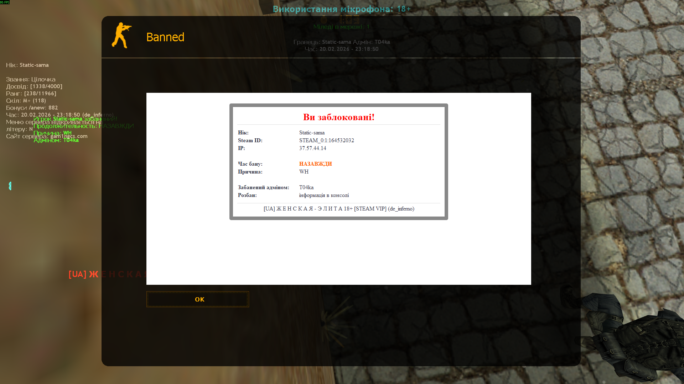The height and width of the screenshot is (384, 684).
Task: Click the red '[UA] Ж' server label
Action: (83, 274)
